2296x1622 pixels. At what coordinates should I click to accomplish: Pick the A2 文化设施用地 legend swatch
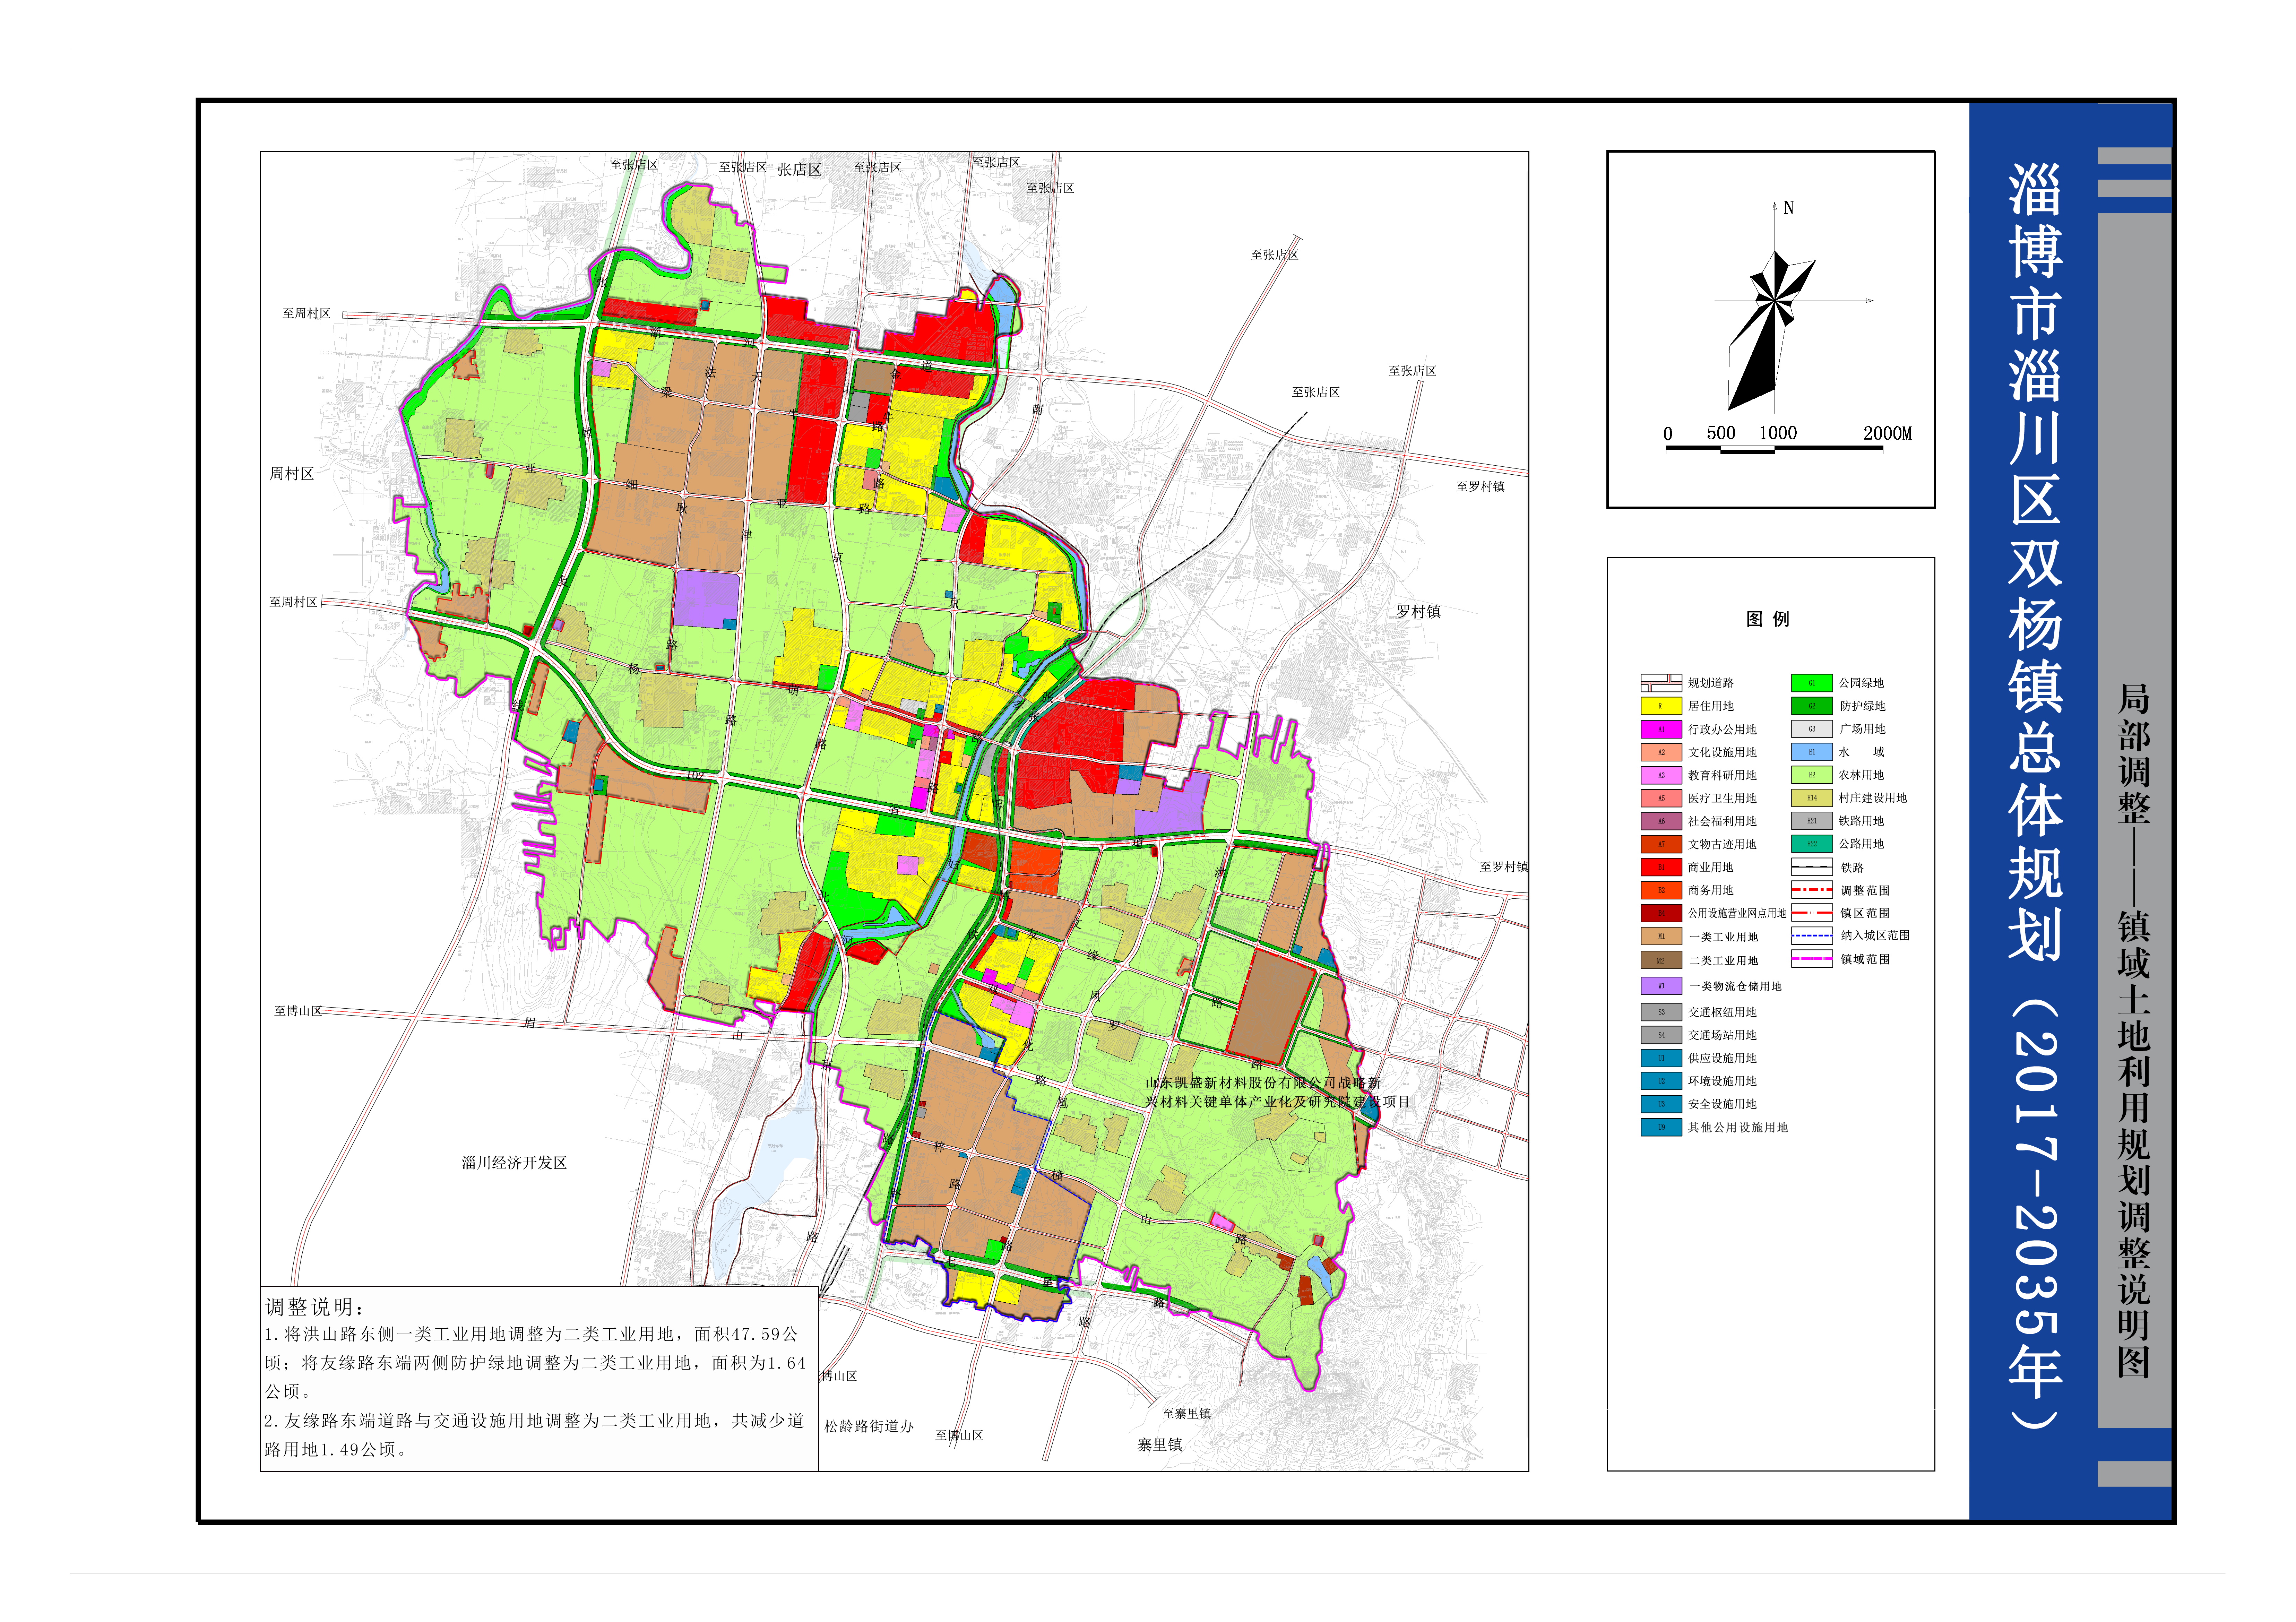[1661, 752]
